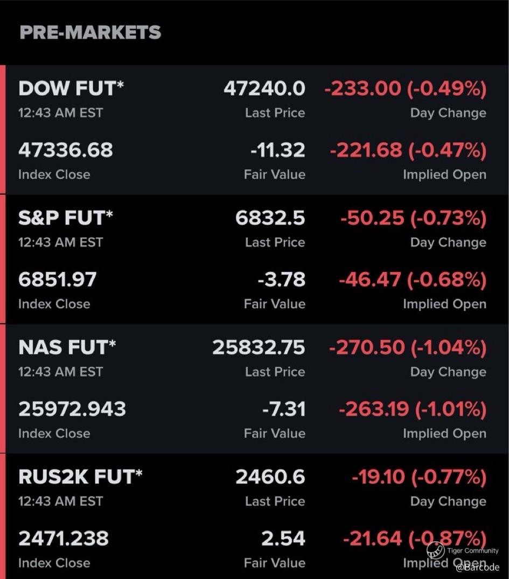Click Dow last price 47240.0
The height and width of the screenshot is (579, 509).
point(264,88)
